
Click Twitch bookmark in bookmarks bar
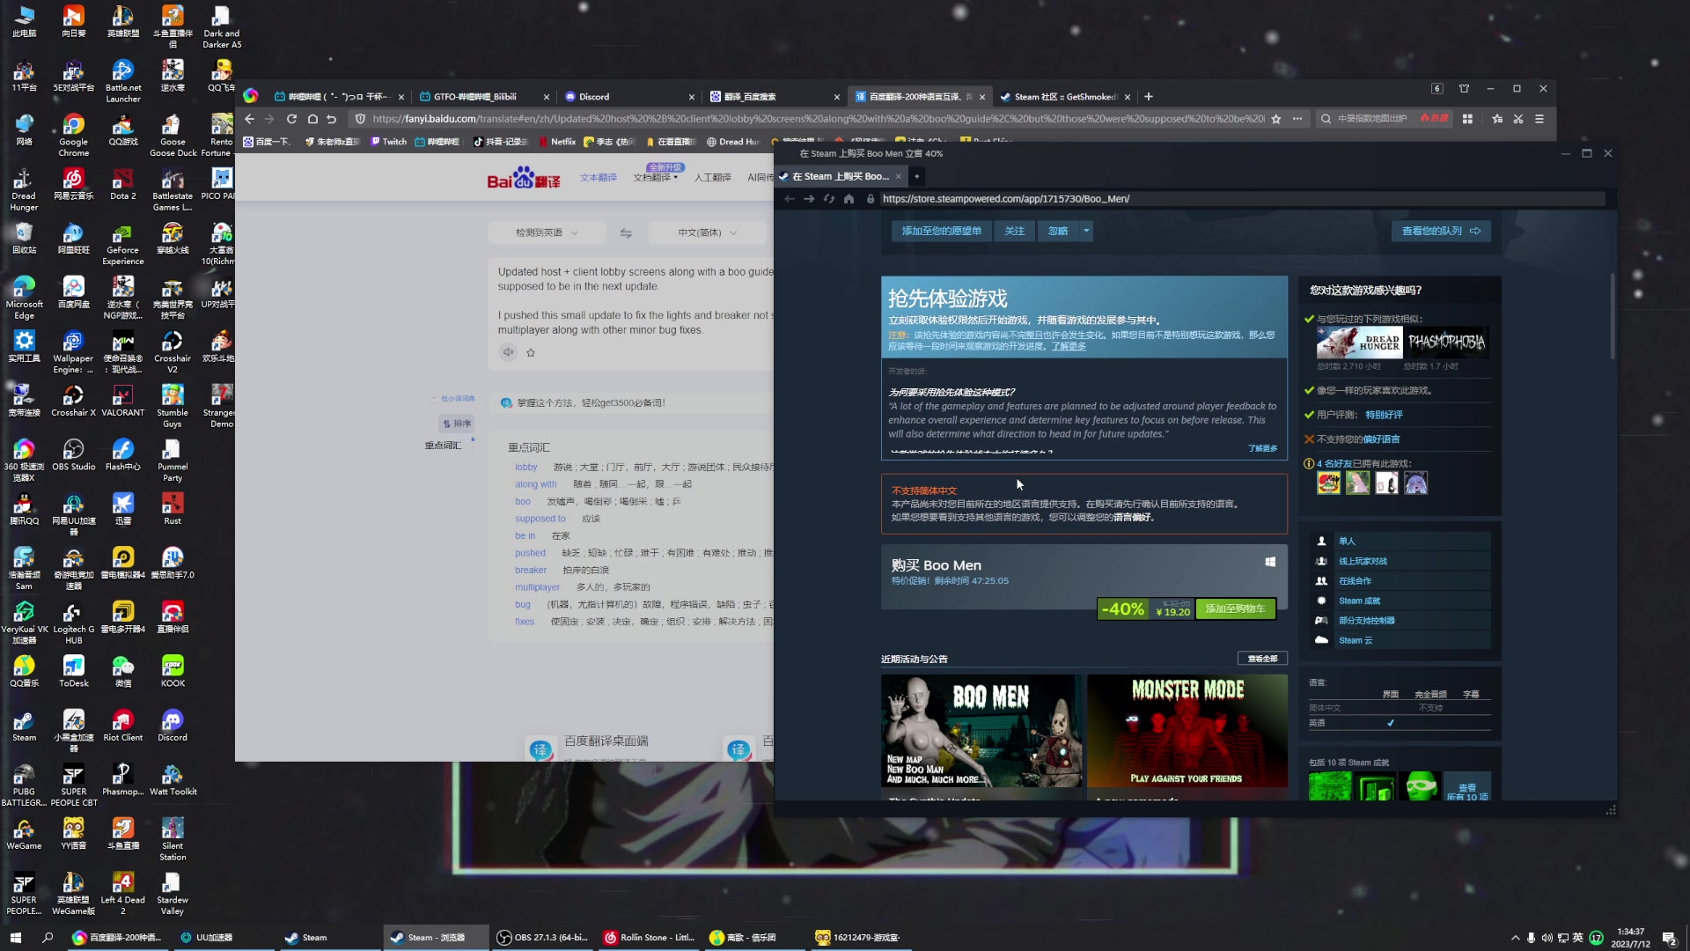pos(388,142)
